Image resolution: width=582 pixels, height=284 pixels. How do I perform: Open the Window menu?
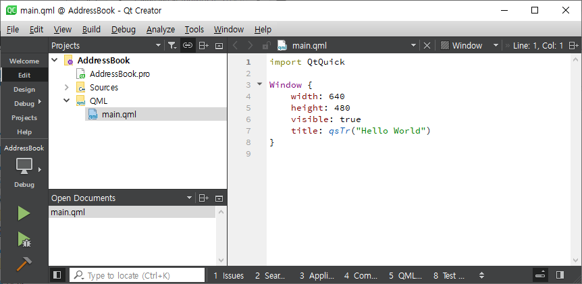[x=229, y=29]
